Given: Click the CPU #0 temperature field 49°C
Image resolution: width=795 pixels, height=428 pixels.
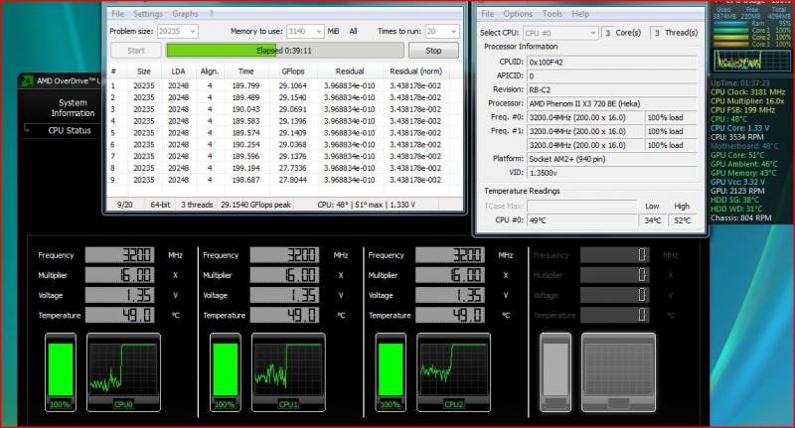Looking at the screenshot, I should pyautogui.click(x=582, y=220).
